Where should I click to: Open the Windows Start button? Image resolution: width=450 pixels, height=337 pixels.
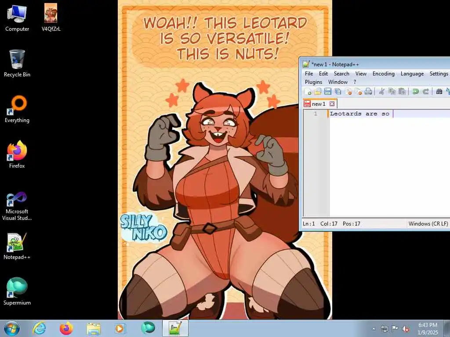(x=12, y=328)
